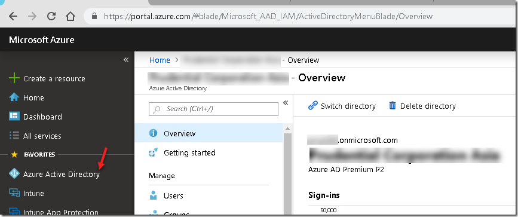Click the green plus icon for Create a resource
The image size is (518, 217).
(14, 78)
